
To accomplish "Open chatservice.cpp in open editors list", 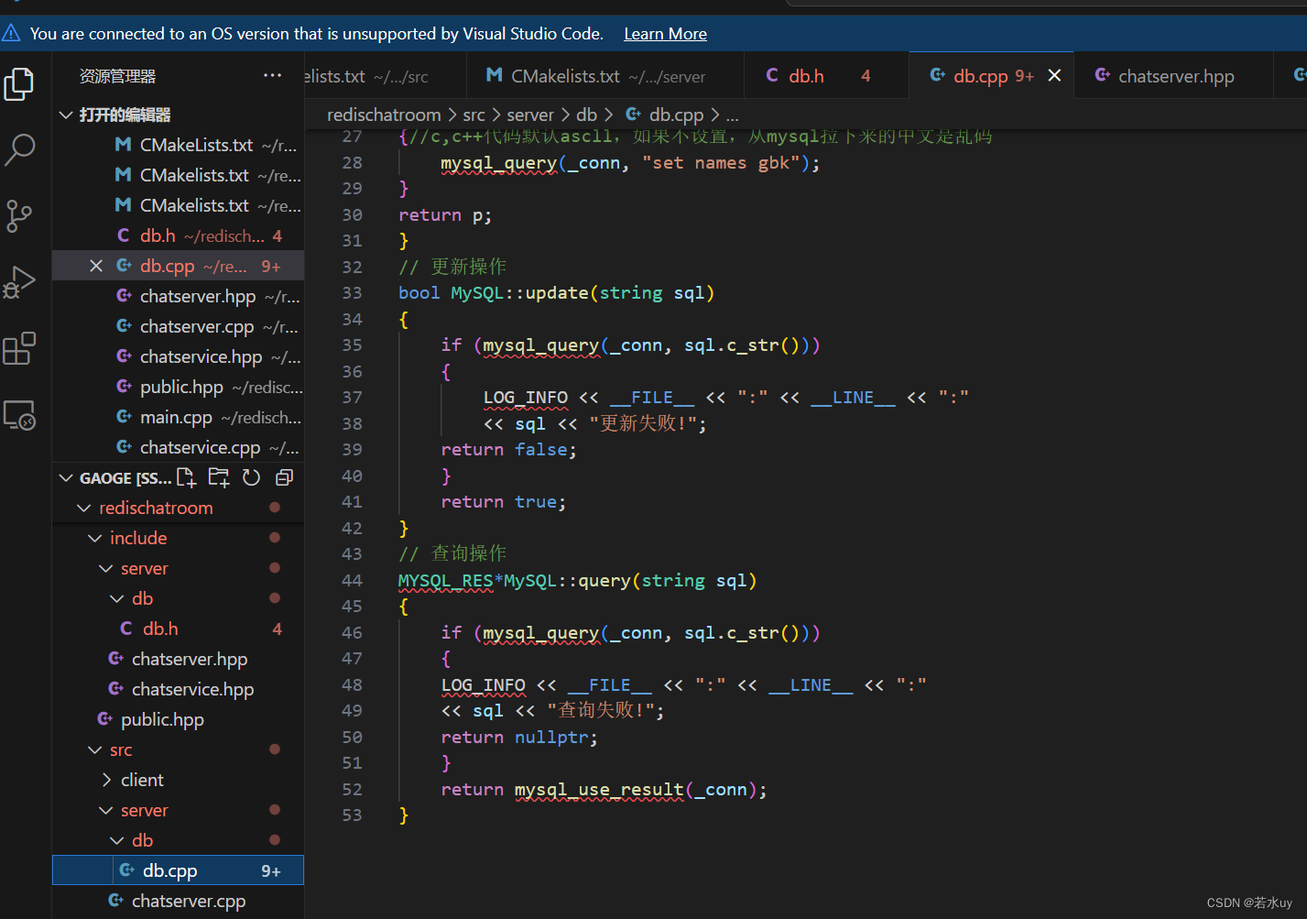I will pos(179,447).
